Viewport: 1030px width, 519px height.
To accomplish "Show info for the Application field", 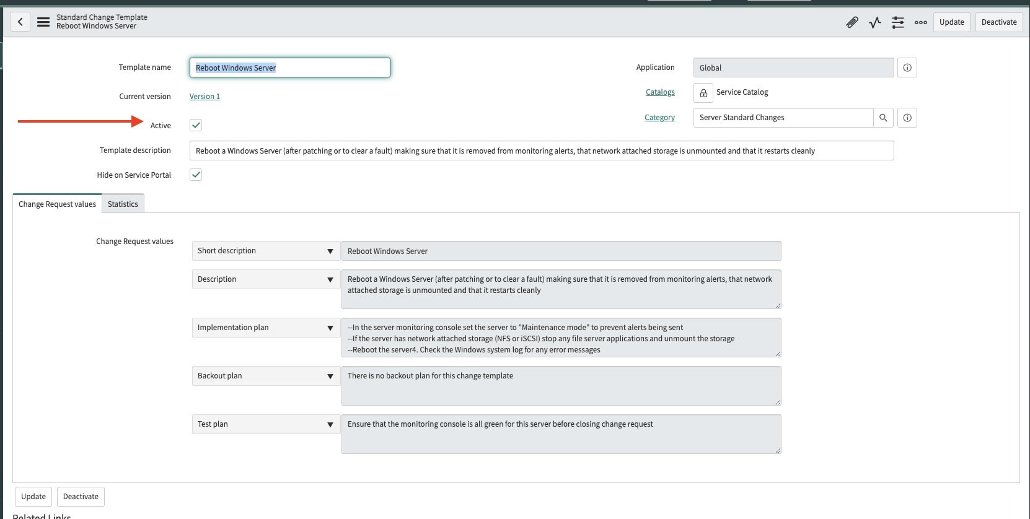I will [x=907, y=68].
